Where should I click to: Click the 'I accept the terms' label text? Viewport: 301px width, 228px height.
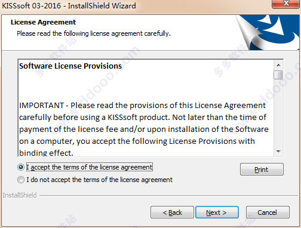point(90,167)
